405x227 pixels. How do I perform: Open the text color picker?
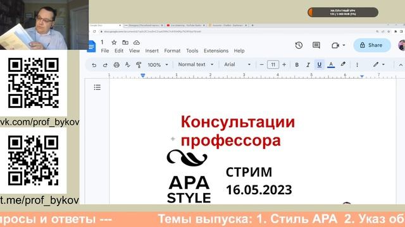tap(331, 64)
